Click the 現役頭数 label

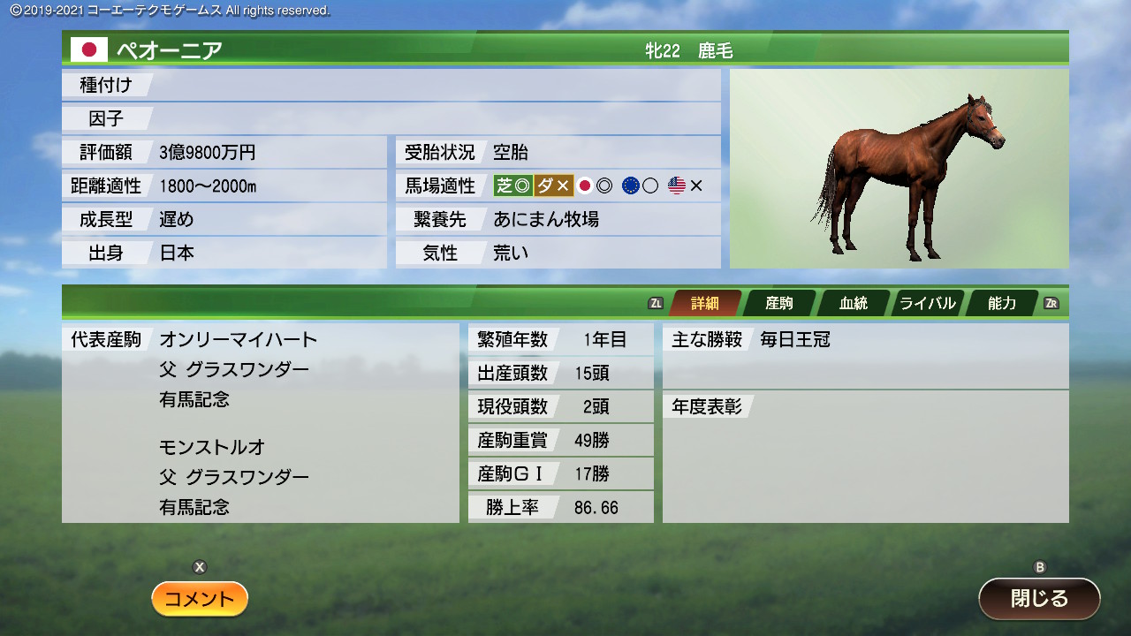coord(512,406)
